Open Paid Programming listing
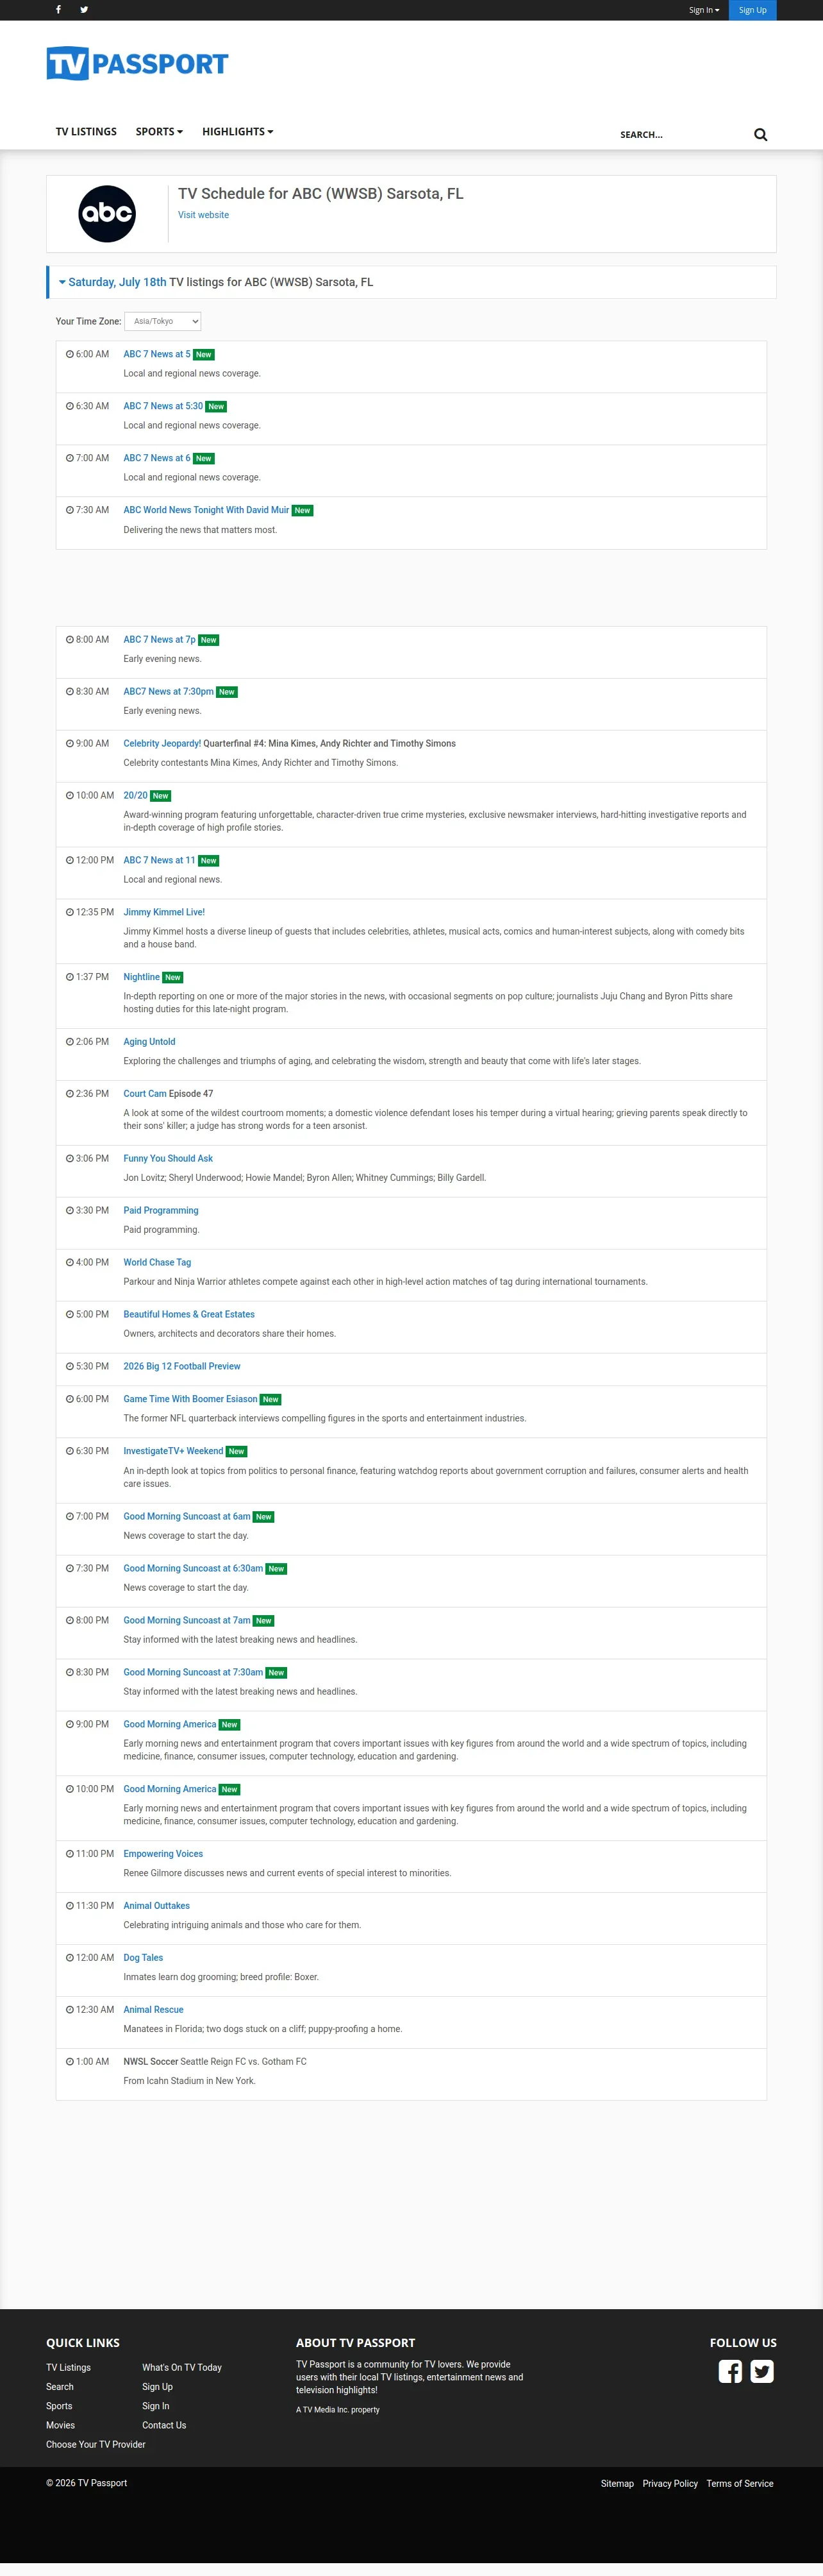Screen dimensions: 823x2576 pos(161,1211)
